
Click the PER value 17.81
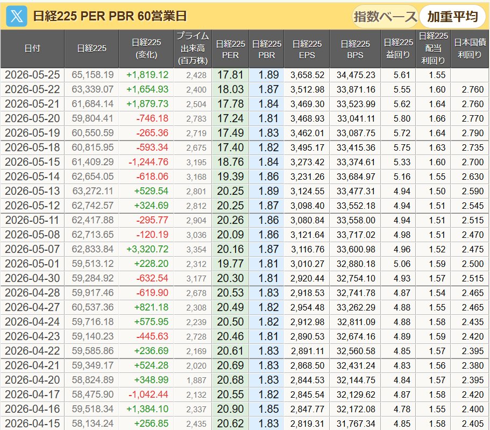[230, 75]
